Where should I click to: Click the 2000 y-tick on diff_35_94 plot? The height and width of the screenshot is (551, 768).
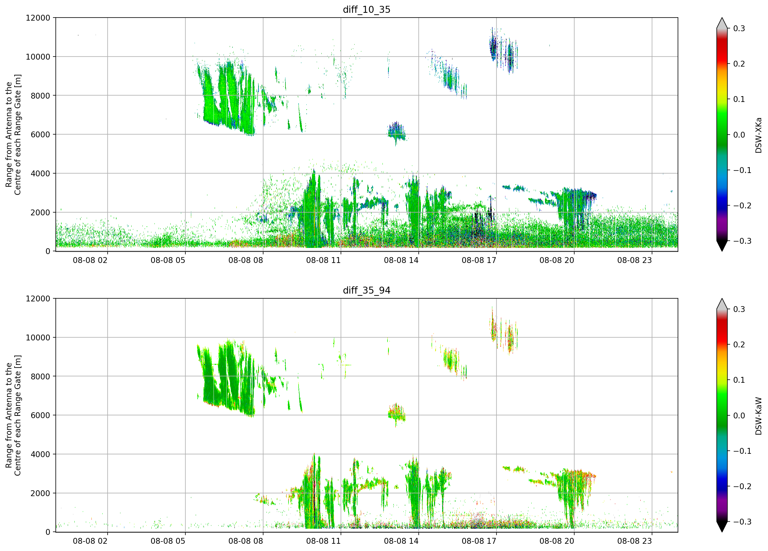point(40,493)
